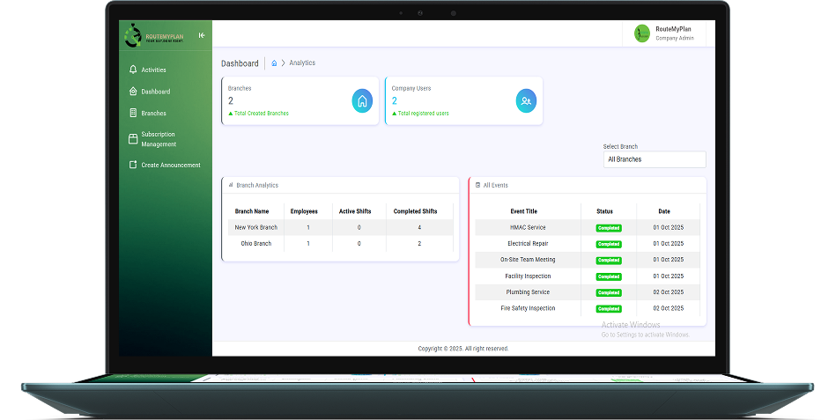Click Completed badge for HMAC Service
The width and height of the screenshot is (836, 420).
(609, 228)
